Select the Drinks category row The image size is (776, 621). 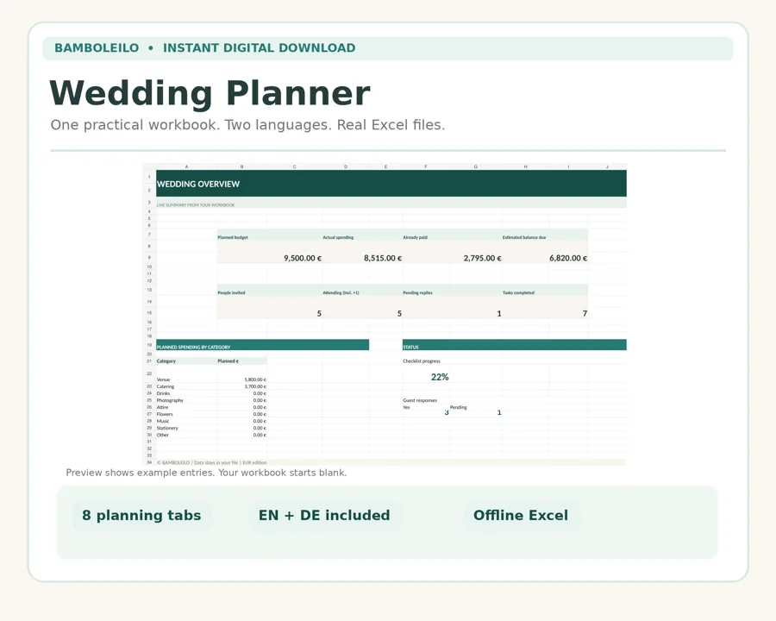click(x=211, y=393)
